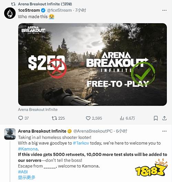Open more options for 1ceStream post
This screenshot has height=182, width=172.
(164, 10)
